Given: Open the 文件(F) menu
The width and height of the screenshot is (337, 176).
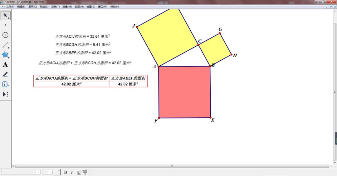Looking at the screenshot, I should (x=10, y=7).
